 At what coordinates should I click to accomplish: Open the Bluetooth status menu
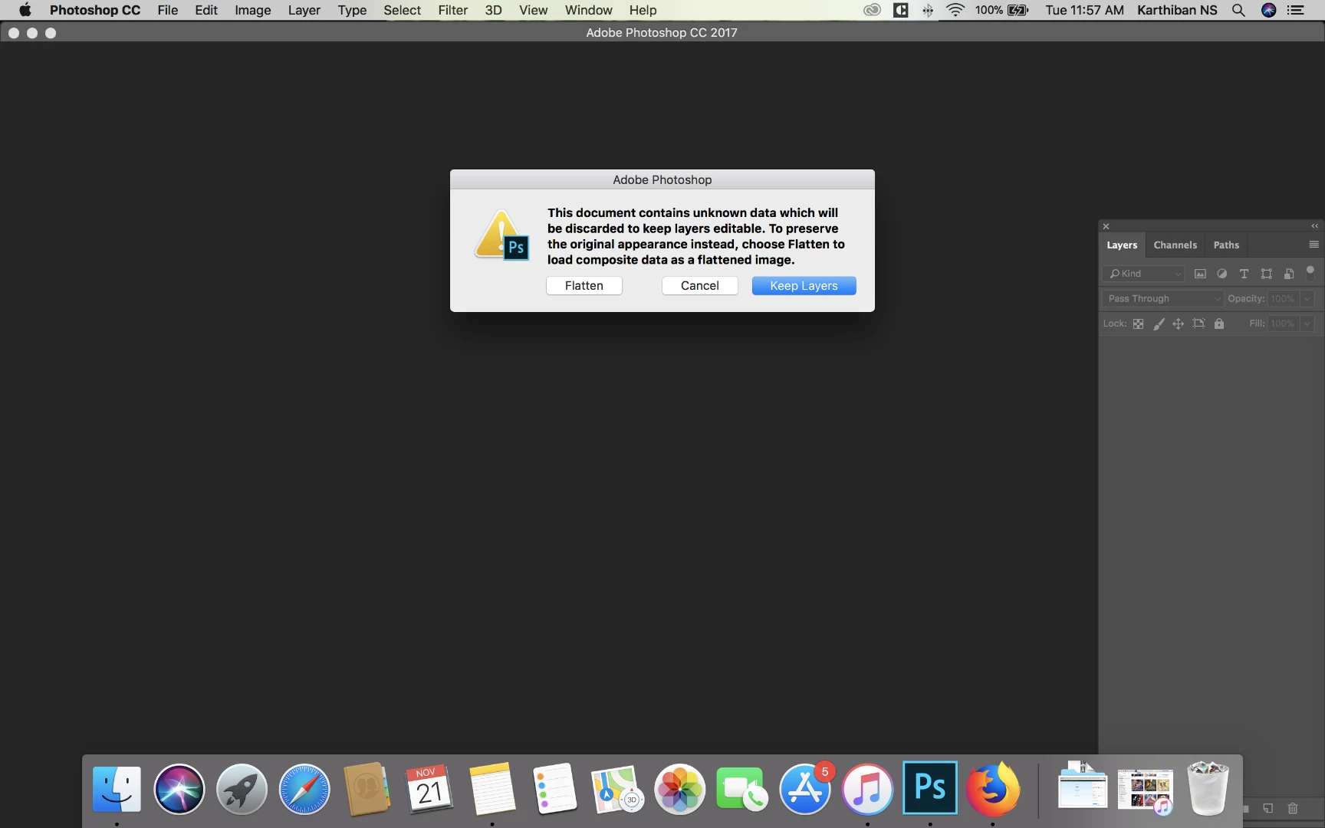click(928, 10)
